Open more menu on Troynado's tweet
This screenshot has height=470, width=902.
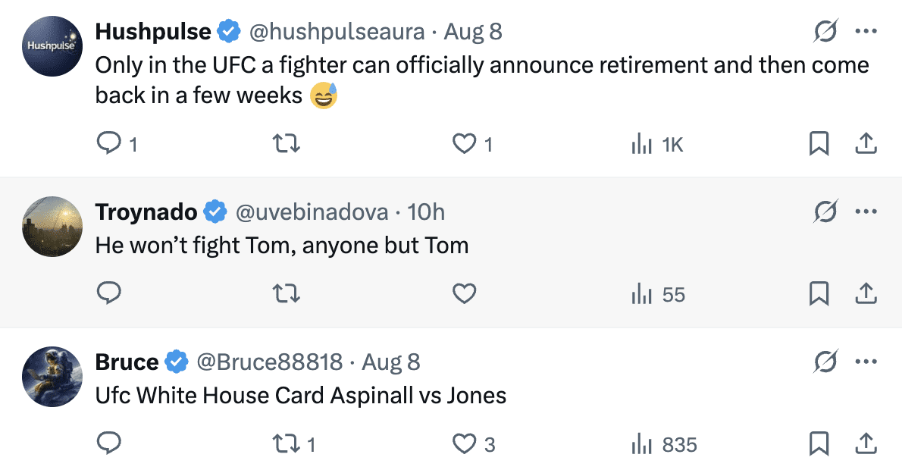[866, 211]
